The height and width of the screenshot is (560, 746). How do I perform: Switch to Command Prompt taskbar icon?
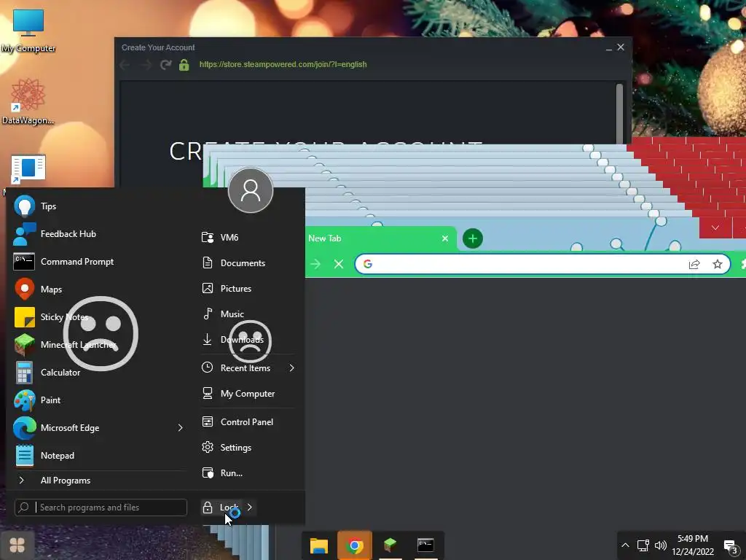[425, 545]
